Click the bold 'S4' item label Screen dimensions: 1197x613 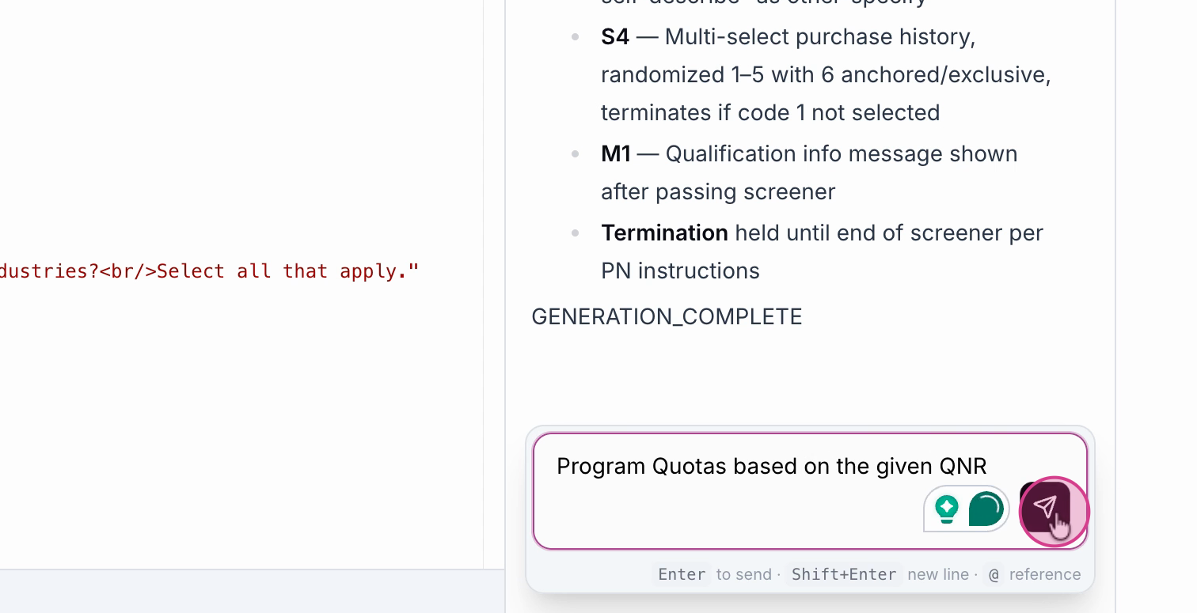tap(615, 37)
